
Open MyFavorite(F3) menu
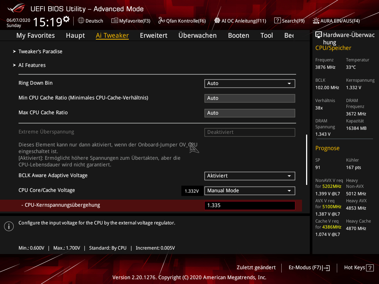click(x=131, y=21)
